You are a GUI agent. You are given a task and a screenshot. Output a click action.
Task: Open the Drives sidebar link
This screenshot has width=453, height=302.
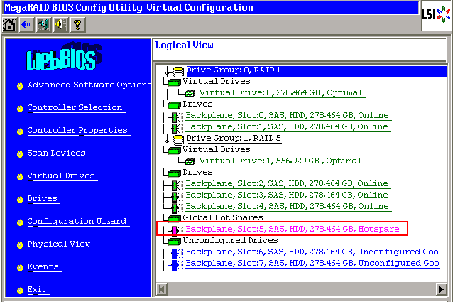coord(43,199)
